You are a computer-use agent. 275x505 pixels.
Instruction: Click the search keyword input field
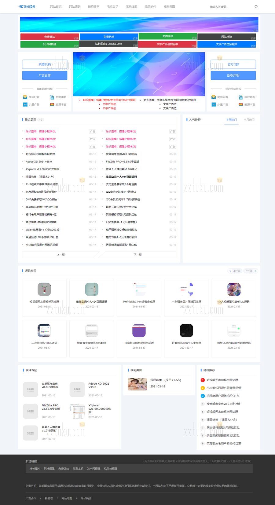[x=229, y=7]
